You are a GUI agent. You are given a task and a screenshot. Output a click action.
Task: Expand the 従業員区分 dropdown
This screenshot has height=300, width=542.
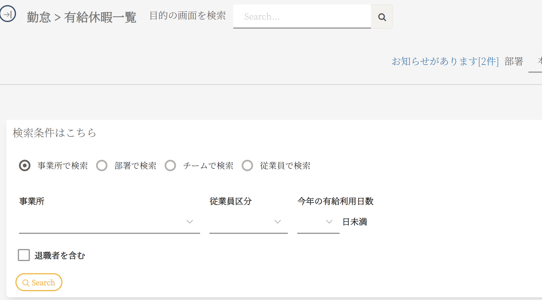coord(248,222)
